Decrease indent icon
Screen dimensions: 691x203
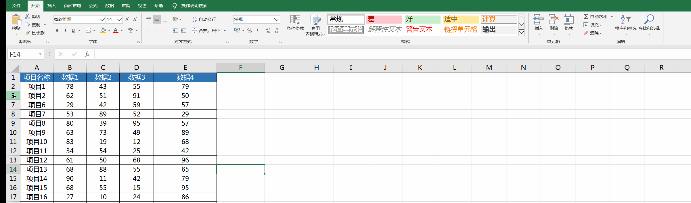(x=175, y=30)
